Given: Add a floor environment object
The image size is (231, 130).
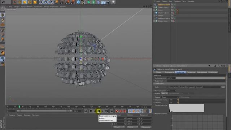Looking at the screenshot, I should tap(103, 2).
